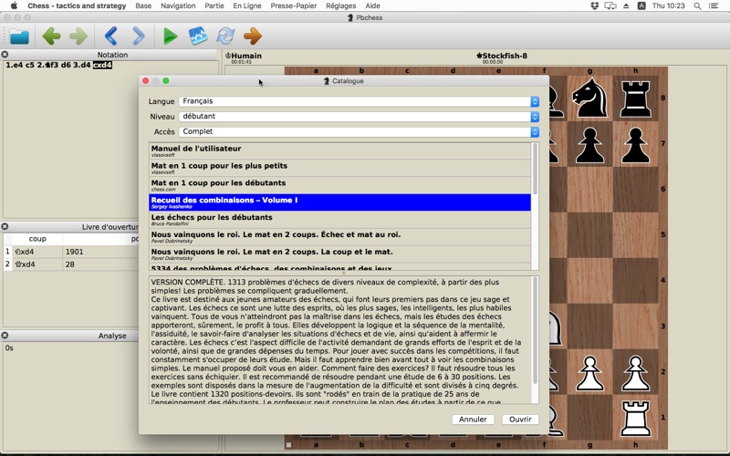Click the green left arrow toolbar icon
730x456 pixels.
[51, 36]
